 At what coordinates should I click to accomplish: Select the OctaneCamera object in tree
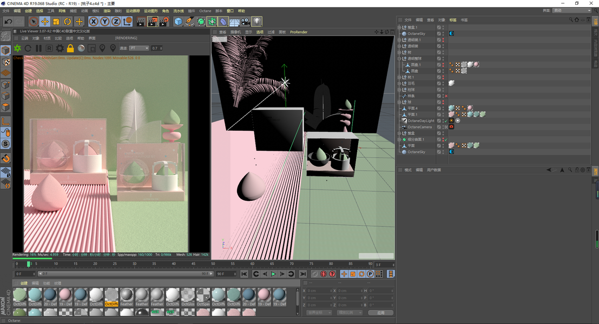419,127
